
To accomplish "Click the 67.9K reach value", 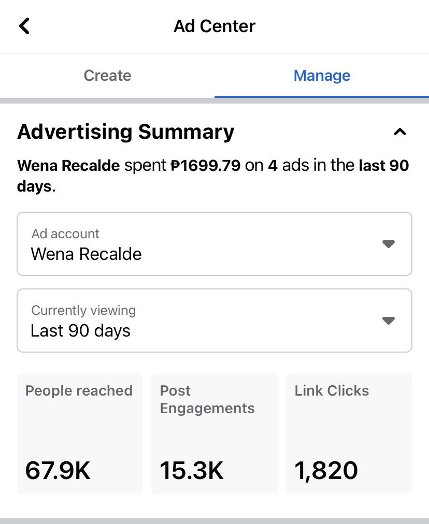I will pyautogui.click(x=58, y=471).
